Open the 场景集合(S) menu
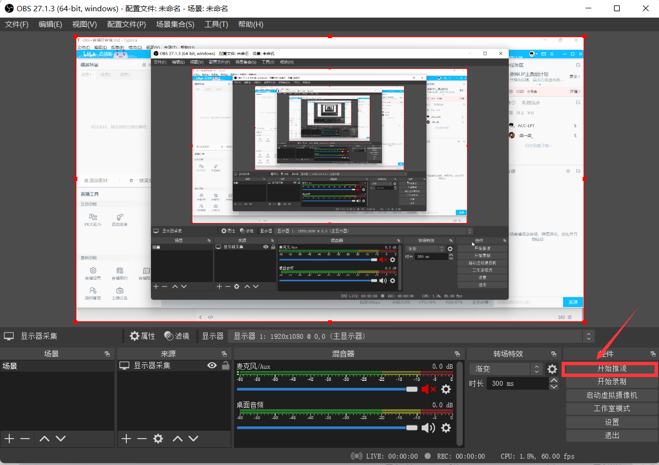The image size is (659, 465). [175, 24]
